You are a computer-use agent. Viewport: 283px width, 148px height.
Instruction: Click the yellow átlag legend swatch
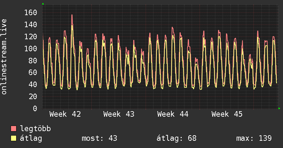(13, 138)
